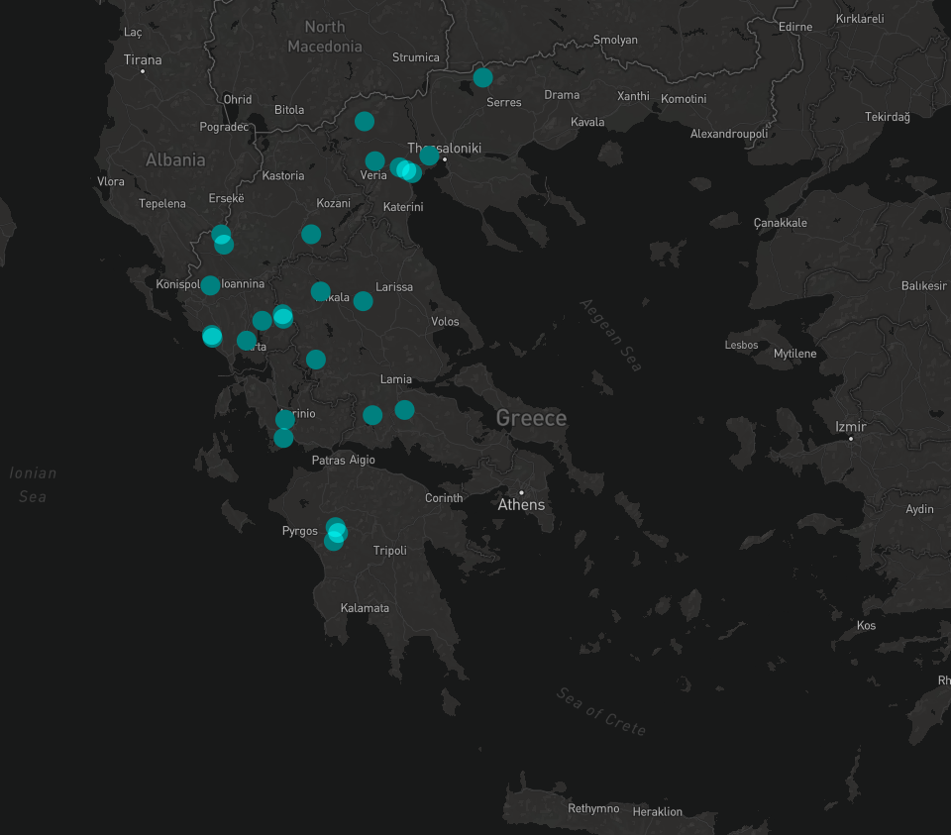Screen dimensions: 951x835
Task: Select the marker immediately west of Larissa
Action: (x=363, y=300)
